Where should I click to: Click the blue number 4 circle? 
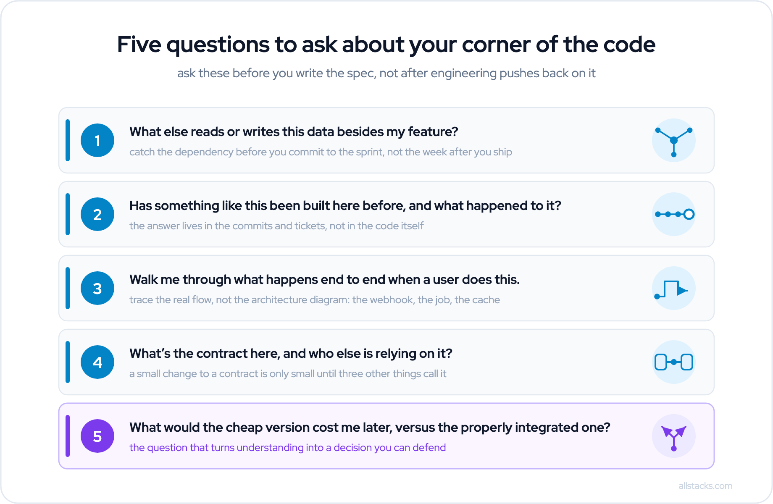pyautogui.click(x=97, y=362)
